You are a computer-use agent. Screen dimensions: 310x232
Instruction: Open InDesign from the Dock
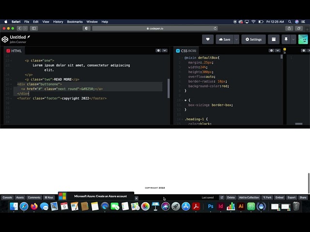click(221, 206)
